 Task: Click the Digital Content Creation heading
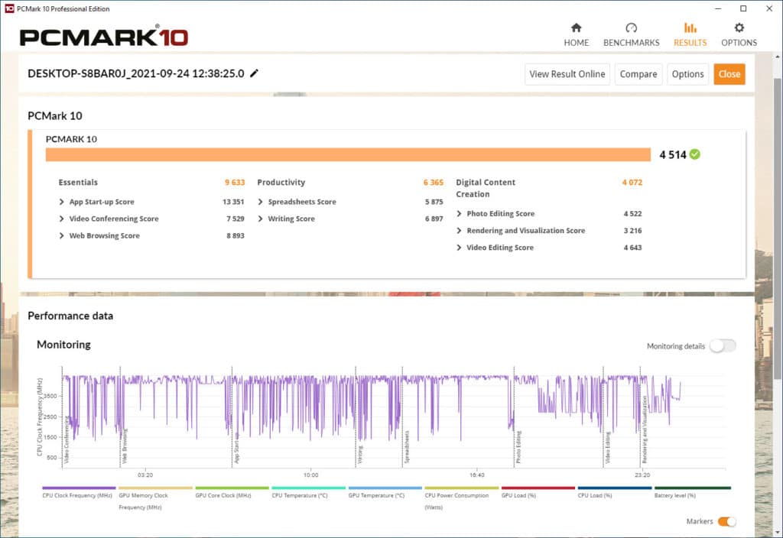click(486, 188)
